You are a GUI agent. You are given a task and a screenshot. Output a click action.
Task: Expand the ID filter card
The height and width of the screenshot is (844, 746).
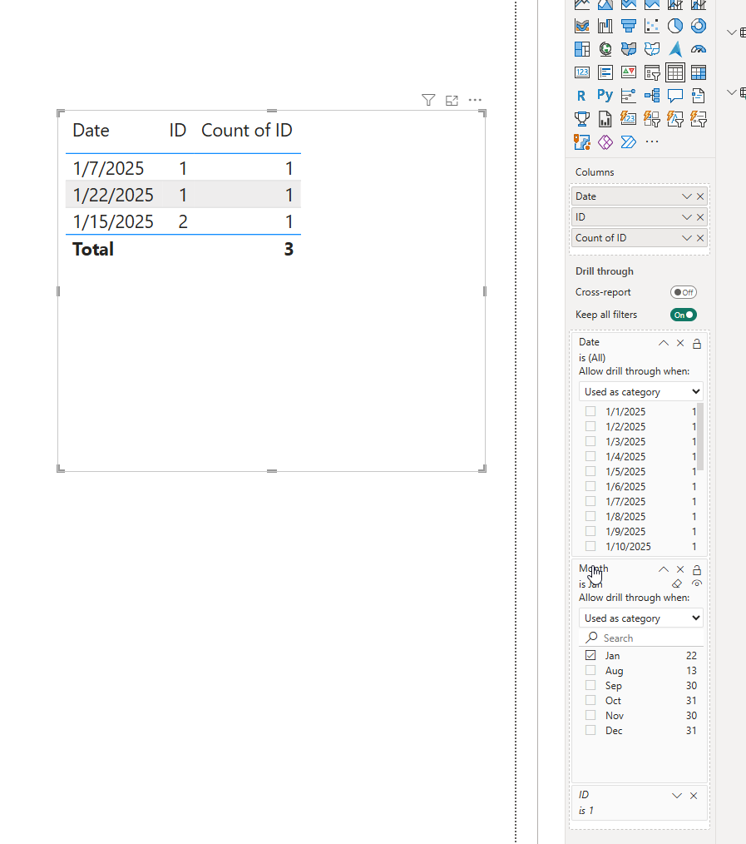(677, 796)
